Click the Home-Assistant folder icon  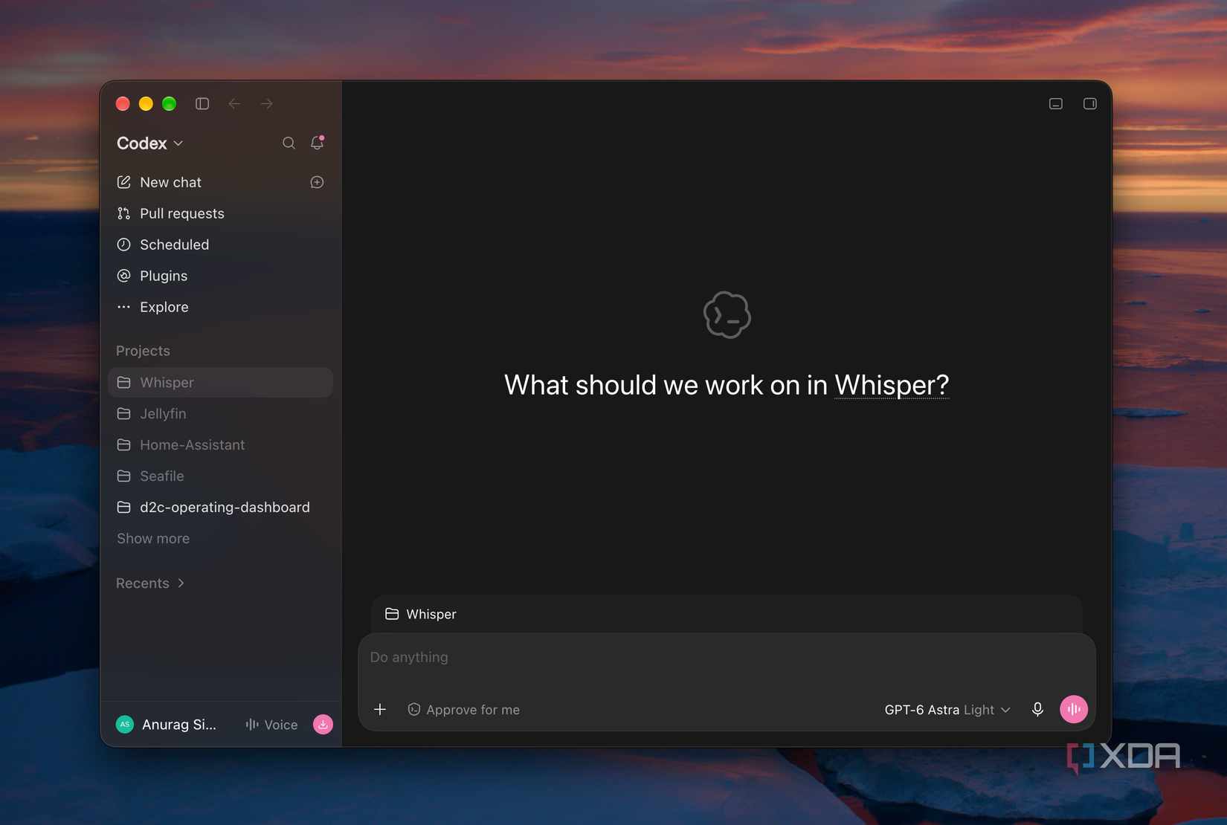[124, 444]
